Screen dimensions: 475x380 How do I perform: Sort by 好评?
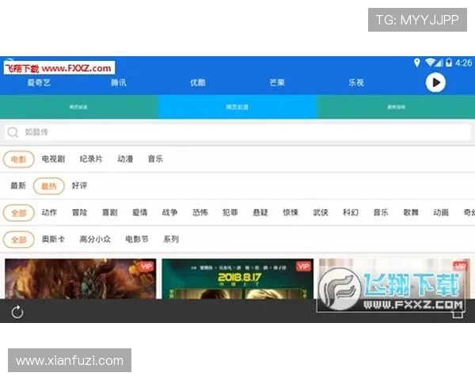tap(79, 185)
